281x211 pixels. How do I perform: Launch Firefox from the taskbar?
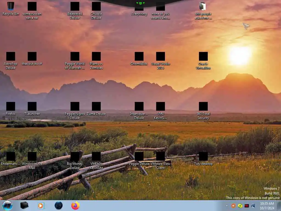pyautogui.click(x=75, y=206)
